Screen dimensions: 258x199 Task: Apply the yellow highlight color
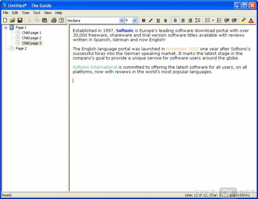pos(244,20)
